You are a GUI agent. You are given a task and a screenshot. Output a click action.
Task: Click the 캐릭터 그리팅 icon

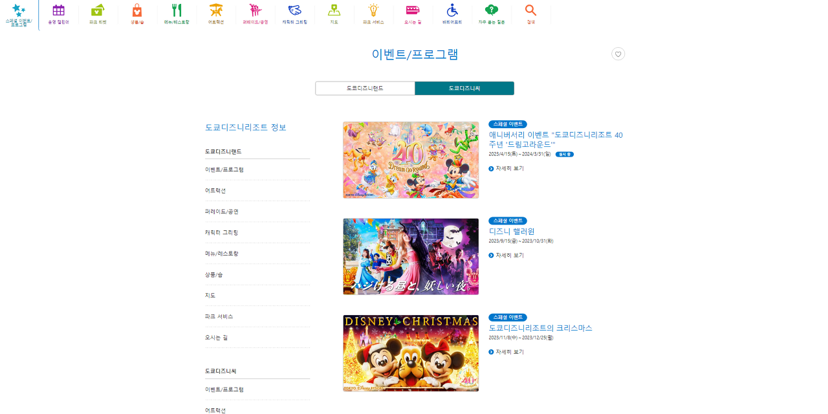(x=295, y=13)
